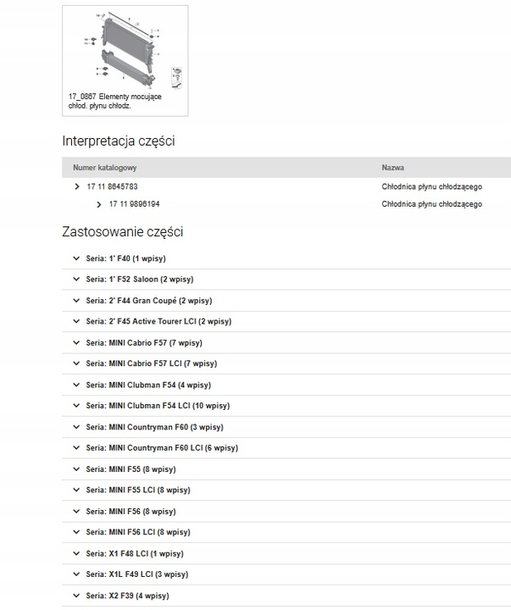Image resolution: width=511 pixels, height=610 pixels.
Task: Click chevron next to MINI Cabrio F57 (7 wpisy)
Action: point(75,343)
